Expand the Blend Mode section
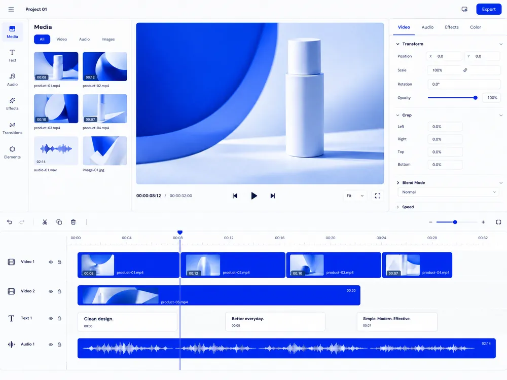Screen dimensions: 507x380 [x=397, y=183]
